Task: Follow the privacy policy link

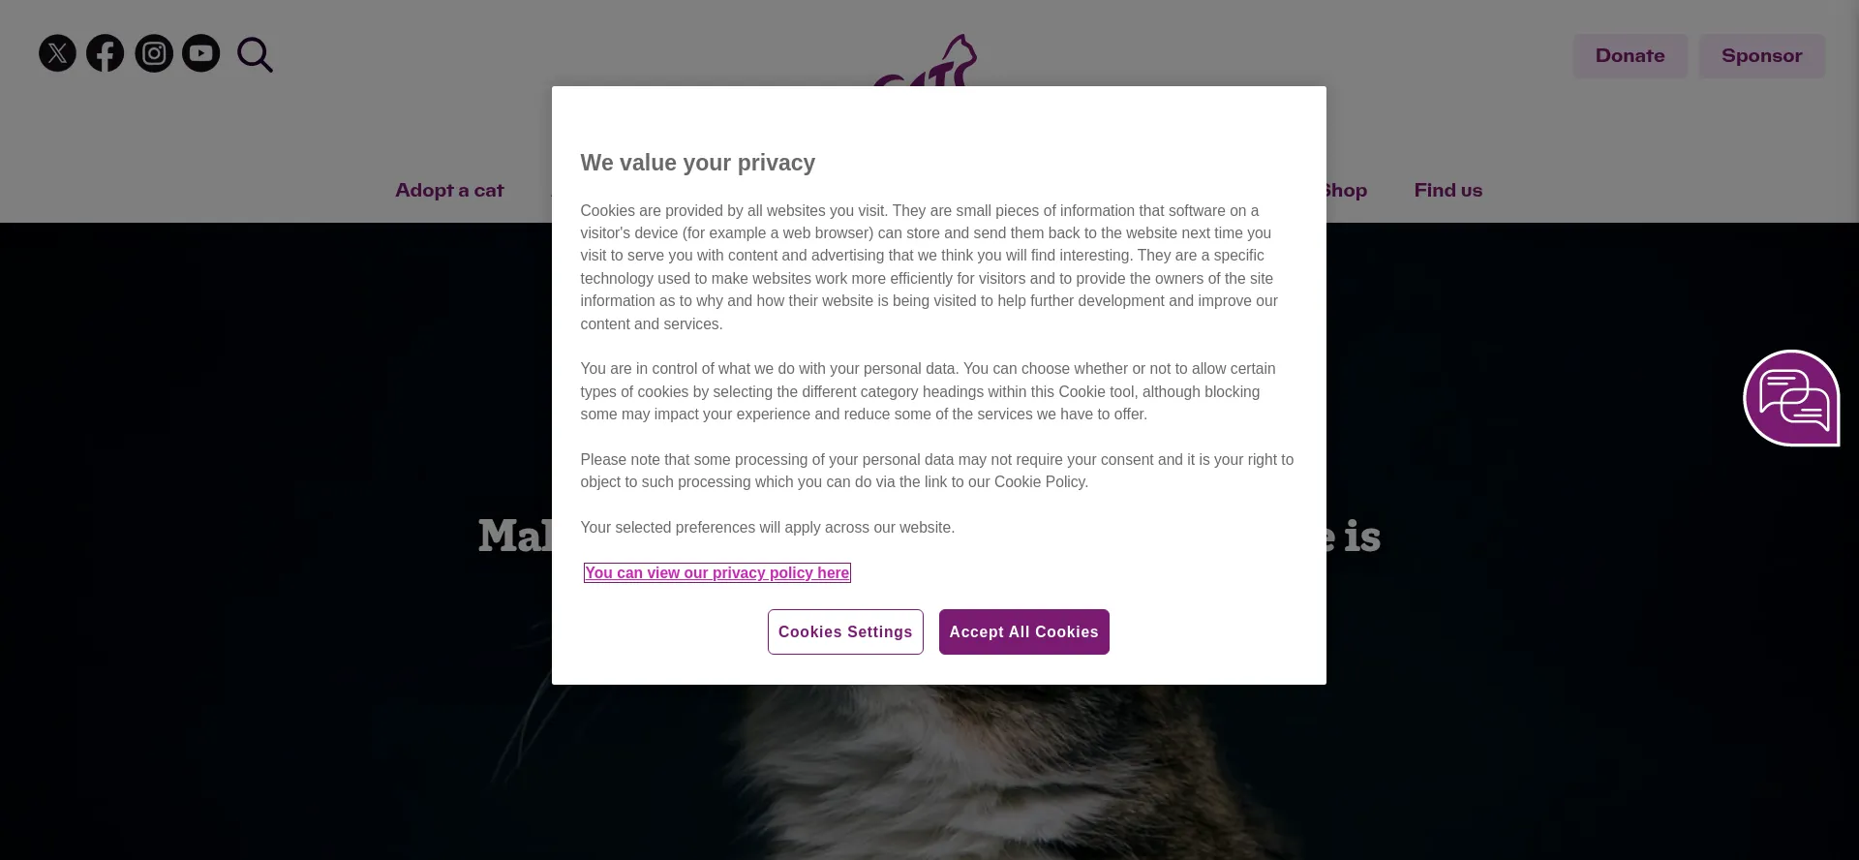Action: point(716,573)
